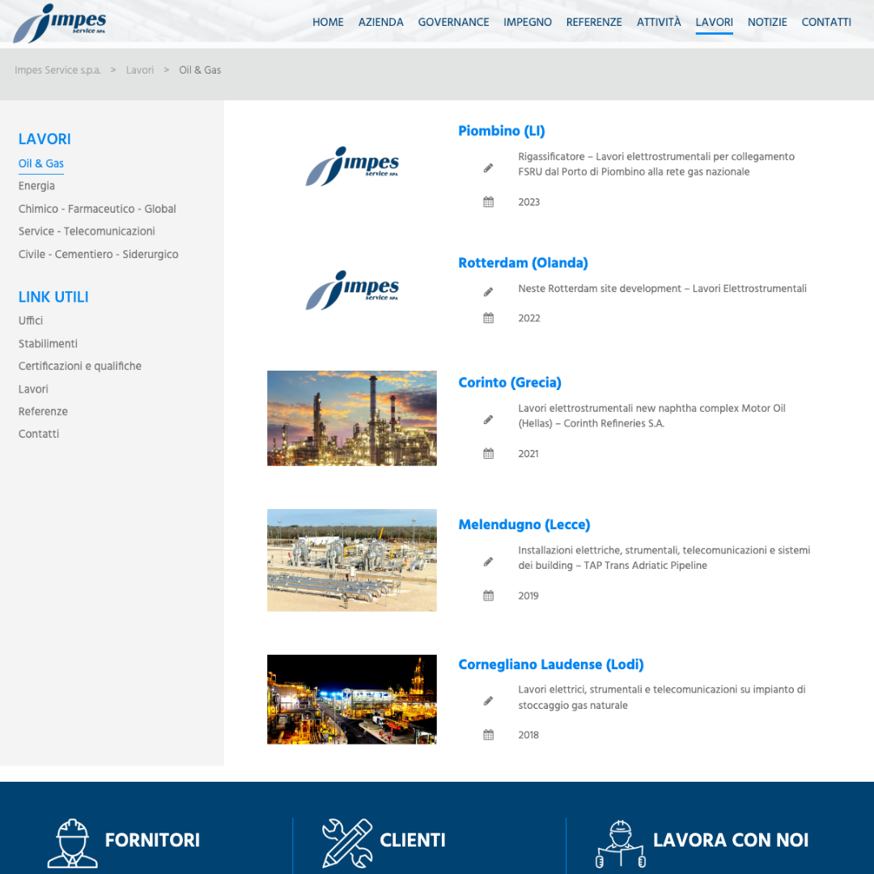The image size is (874, 874).
Task: Click the calendar icon next to 2019
Action: [x=488, y=596]
